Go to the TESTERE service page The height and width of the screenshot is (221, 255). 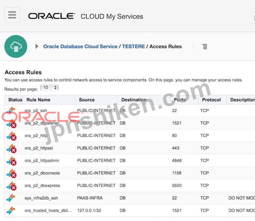(134, 46)
